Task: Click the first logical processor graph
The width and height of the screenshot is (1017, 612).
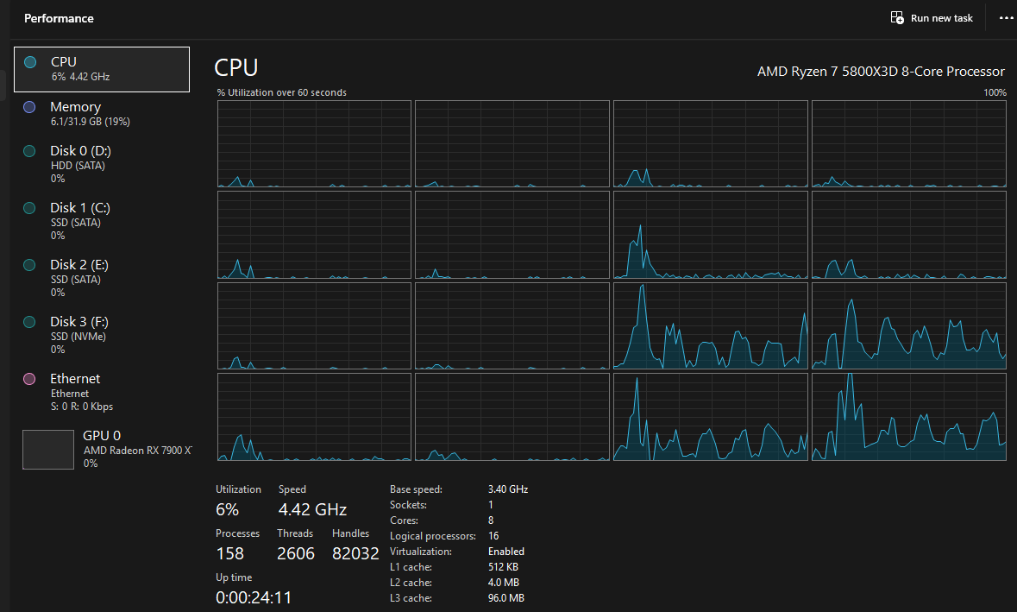Action: coord(315,143)
